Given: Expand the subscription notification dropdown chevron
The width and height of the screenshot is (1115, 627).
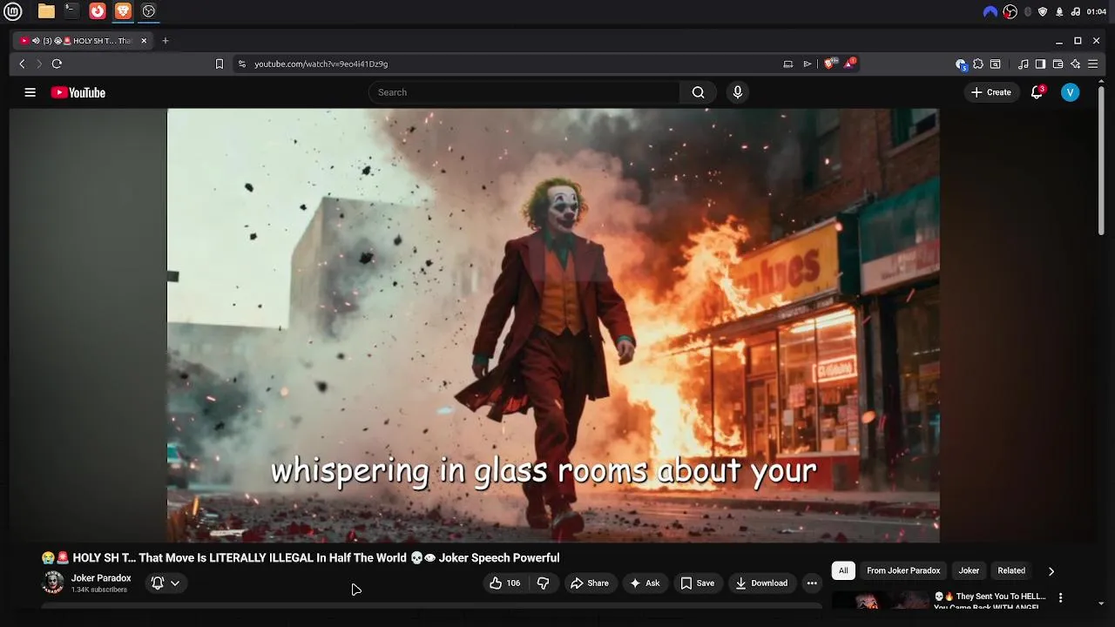Looking at the screenshot, I should click(175, 583).
